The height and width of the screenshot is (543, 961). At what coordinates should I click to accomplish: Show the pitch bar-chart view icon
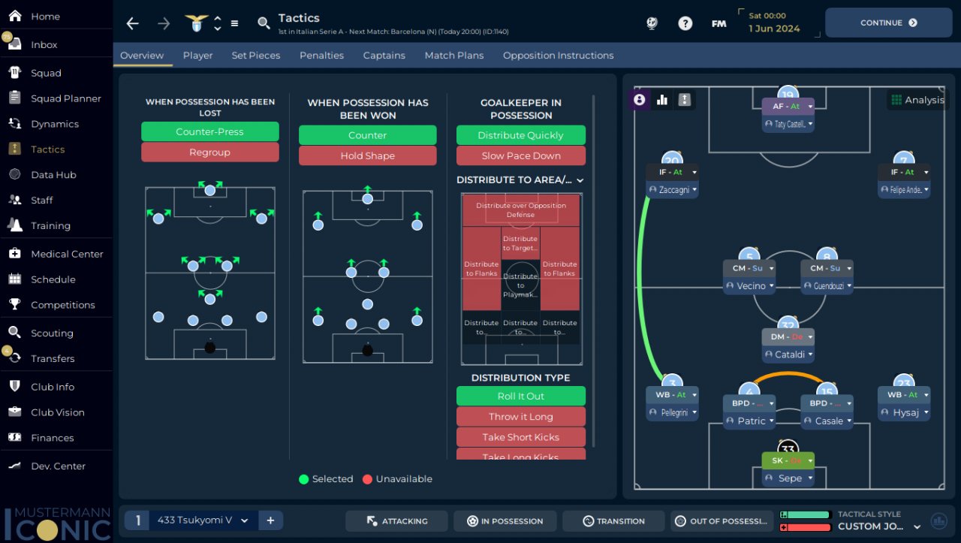[662, 99]
